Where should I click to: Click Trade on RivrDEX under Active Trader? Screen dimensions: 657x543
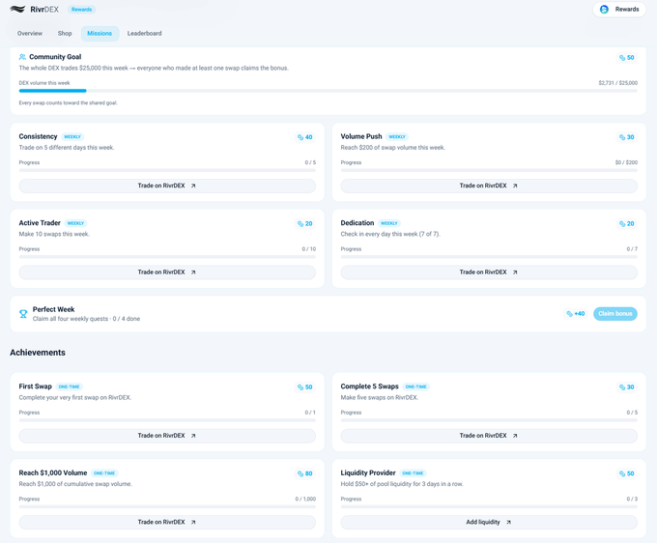pos(167,272)
